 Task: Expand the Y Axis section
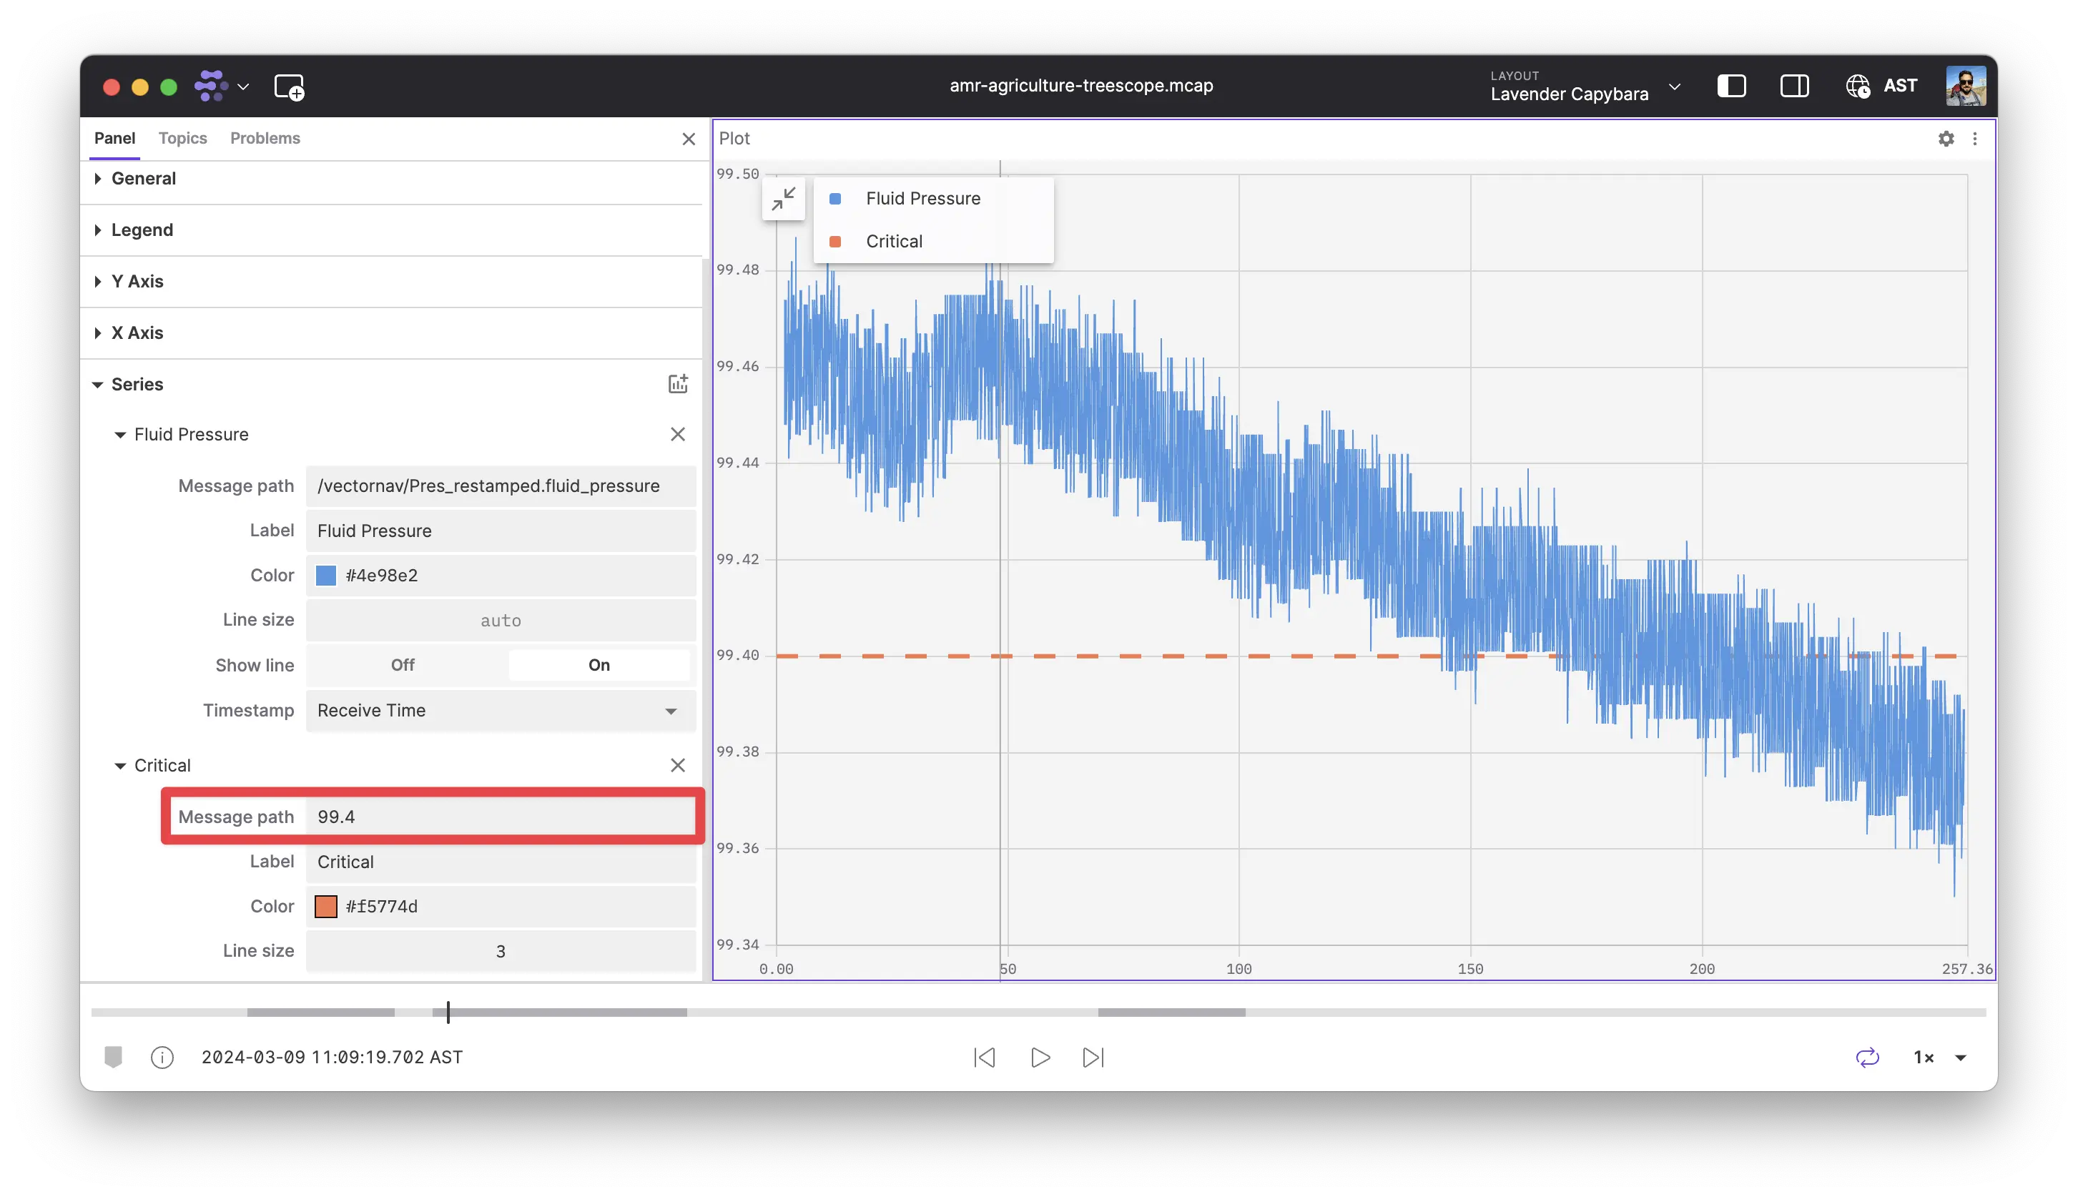(x=138, y=281)
